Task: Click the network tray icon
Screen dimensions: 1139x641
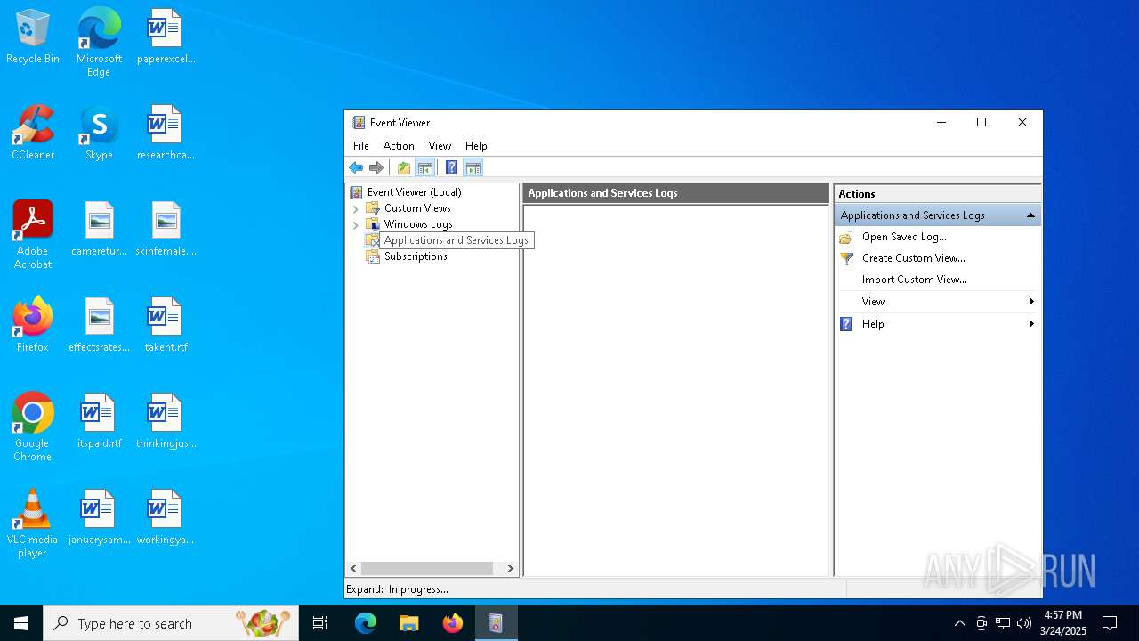Action: (1003, 623)
